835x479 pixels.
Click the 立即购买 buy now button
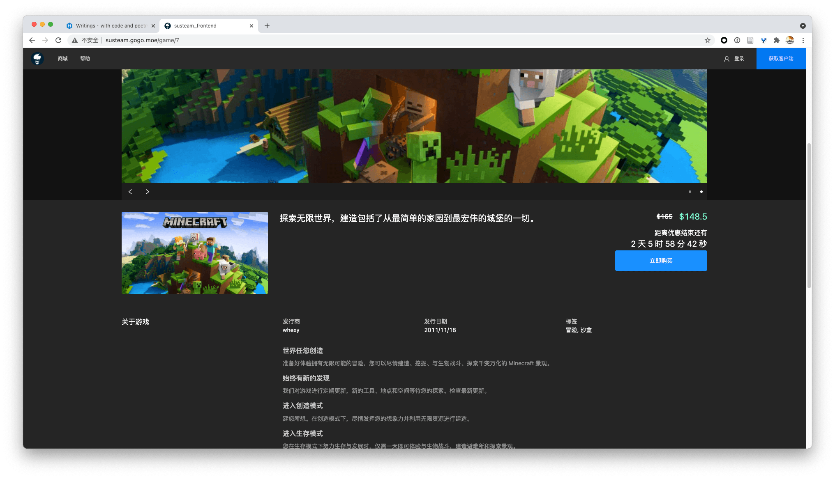pos(661,261)
